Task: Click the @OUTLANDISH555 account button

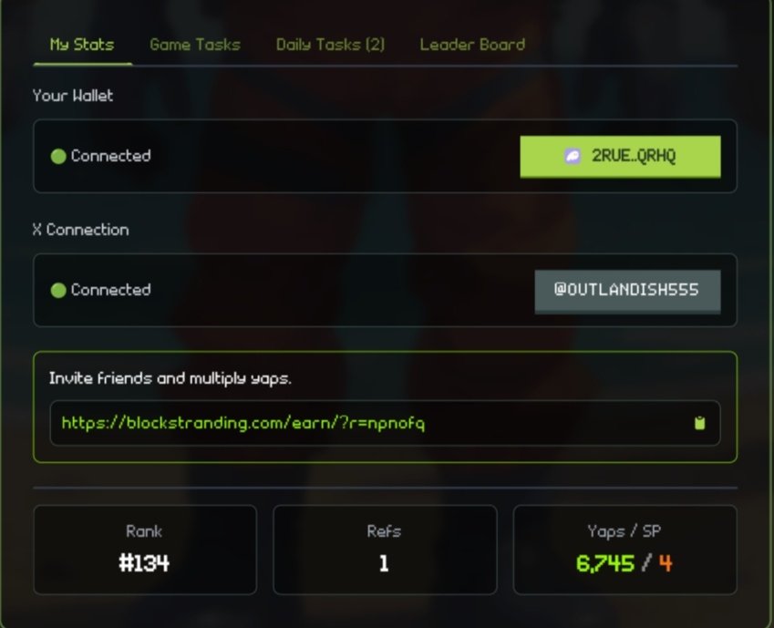Action: pyautogui.click(x=627, y=292)
